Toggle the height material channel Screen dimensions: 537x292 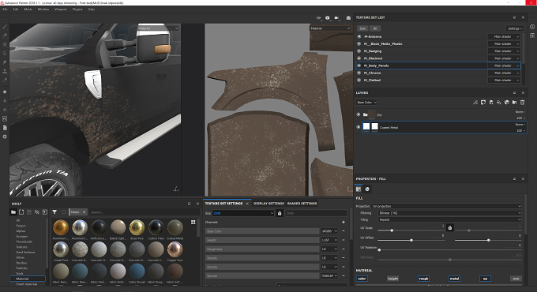pos(392,279)
